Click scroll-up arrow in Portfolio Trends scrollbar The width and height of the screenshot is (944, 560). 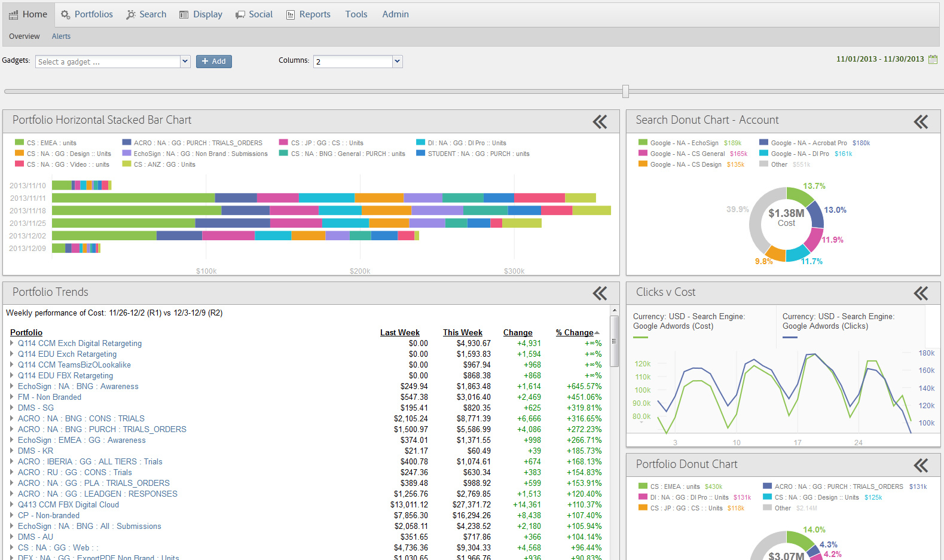[614, 310]
